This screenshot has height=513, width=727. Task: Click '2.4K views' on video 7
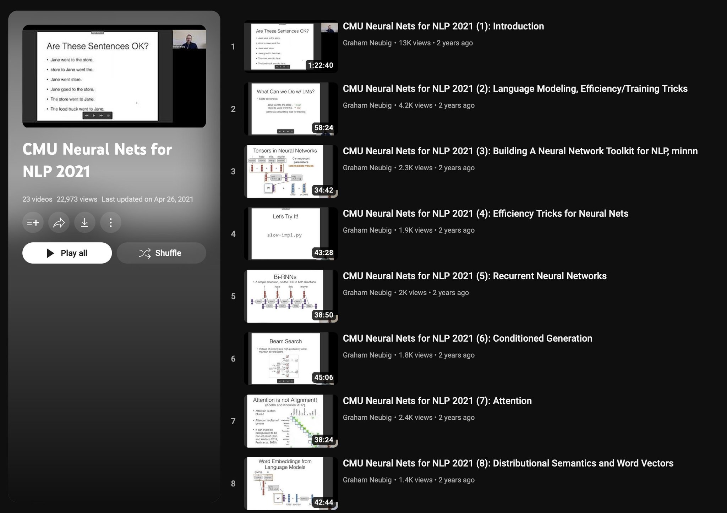(x=416, y=418)
